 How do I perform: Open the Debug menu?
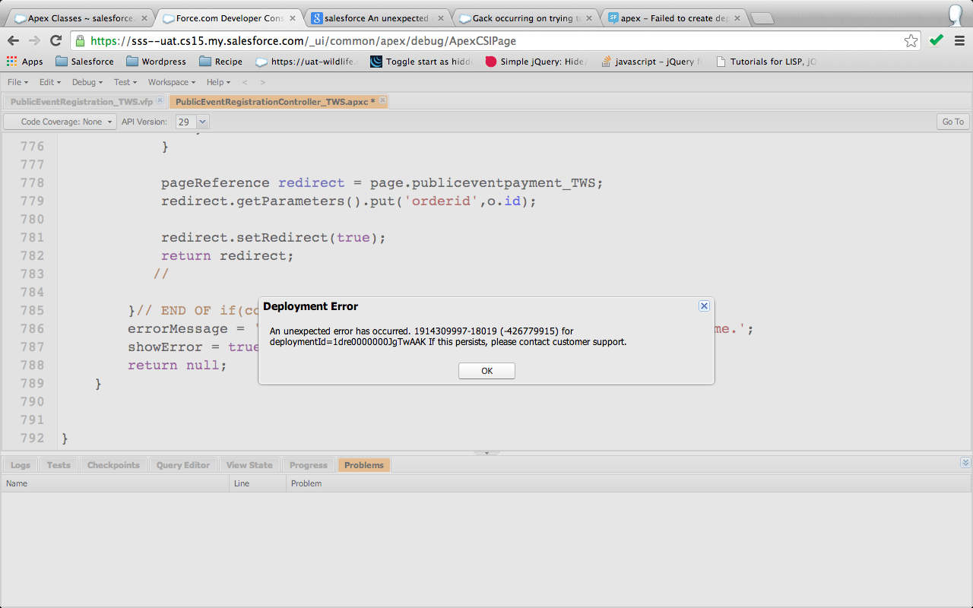(87, 82)
